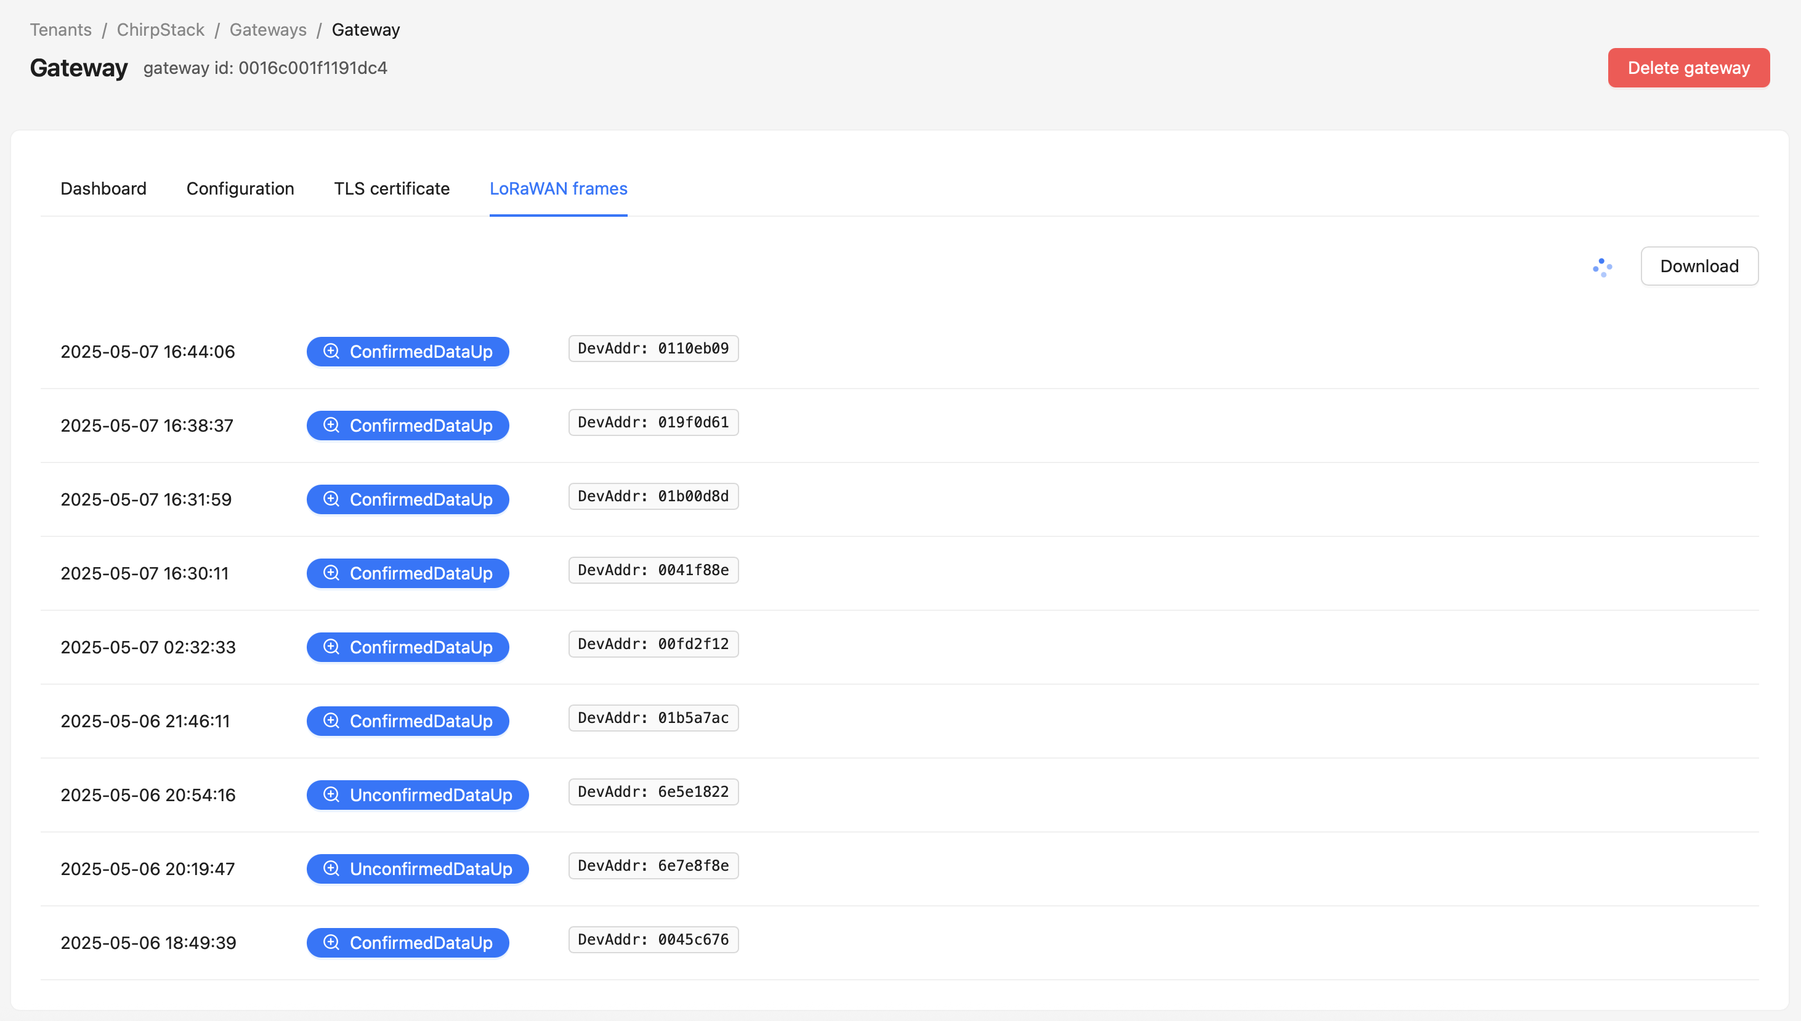The width and height of the screenshot is (1801, 1021).
Task: Open the Dashboard tab
Action: [x=103, y=188]
